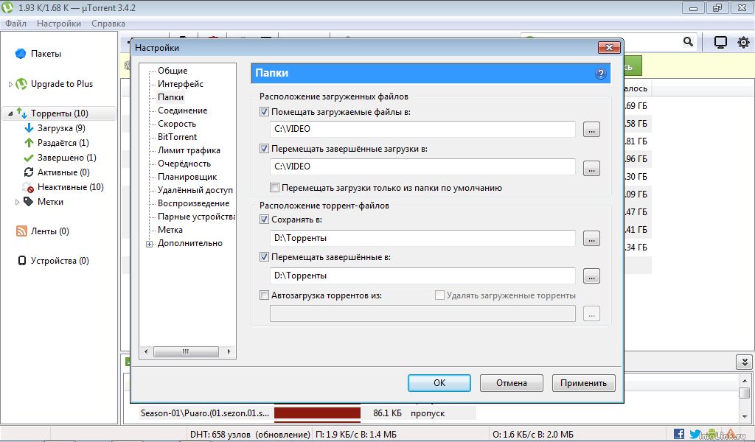Select Очерёдность in settings tree
Viewport: 755px width, 442px height.
(x=184, y=164)
